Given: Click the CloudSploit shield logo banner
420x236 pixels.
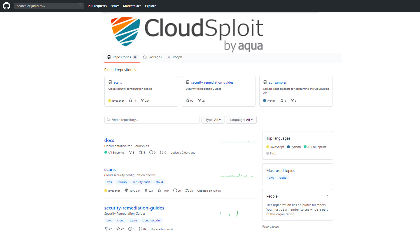Looking at the screenshot, I should point(187,33).
